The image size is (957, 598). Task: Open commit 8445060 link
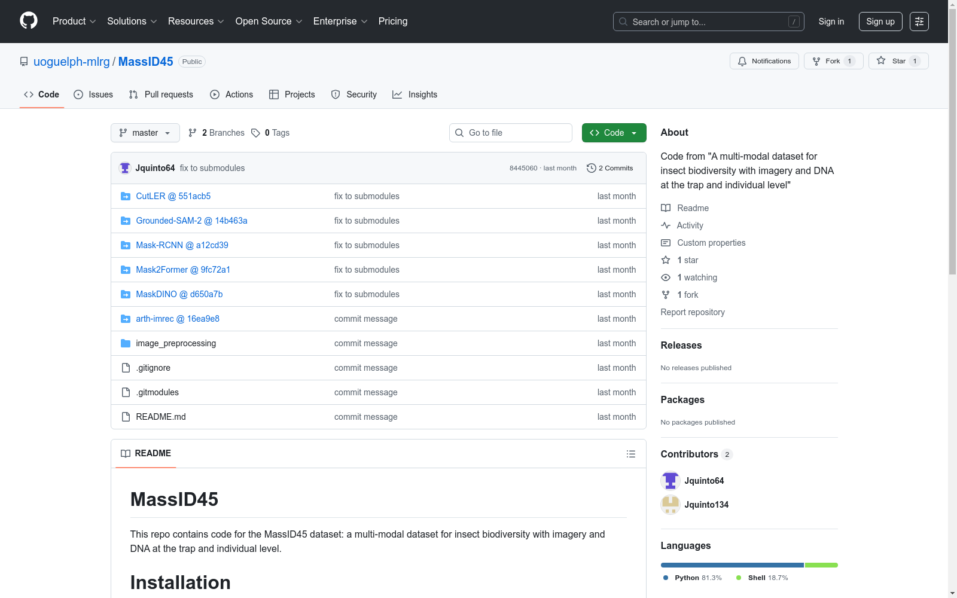click(x=523, y=168)
